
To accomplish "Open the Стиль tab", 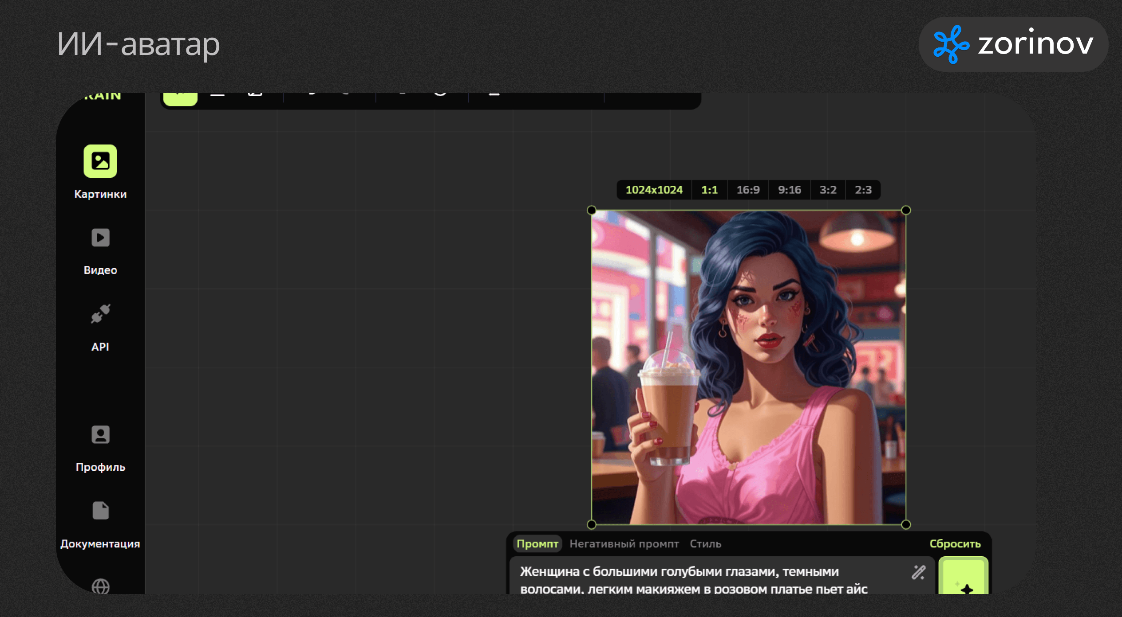I will [x=705, y=544].
